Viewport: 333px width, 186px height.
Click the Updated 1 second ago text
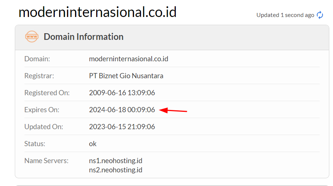(x=285, y=15)
